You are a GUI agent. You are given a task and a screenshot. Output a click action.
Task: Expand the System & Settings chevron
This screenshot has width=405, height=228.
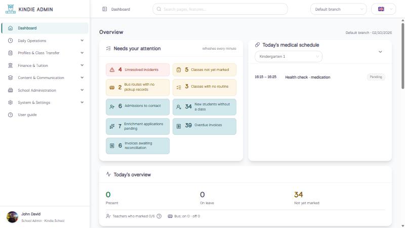[82, 102]
